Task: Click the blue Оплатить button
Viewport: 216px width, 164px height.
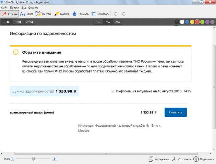Action: [176, 112]
